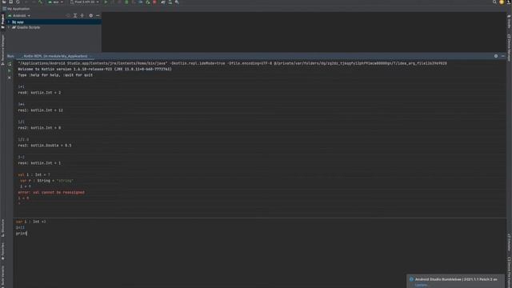Click the 'res0: kotlin.Int = 2' output

click(x=39, y=93)
